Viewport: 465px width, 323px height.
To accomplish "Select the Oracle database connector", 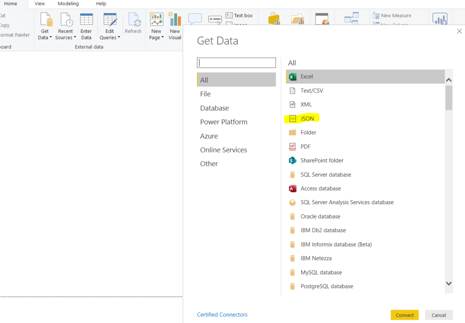I will point(365,217).
